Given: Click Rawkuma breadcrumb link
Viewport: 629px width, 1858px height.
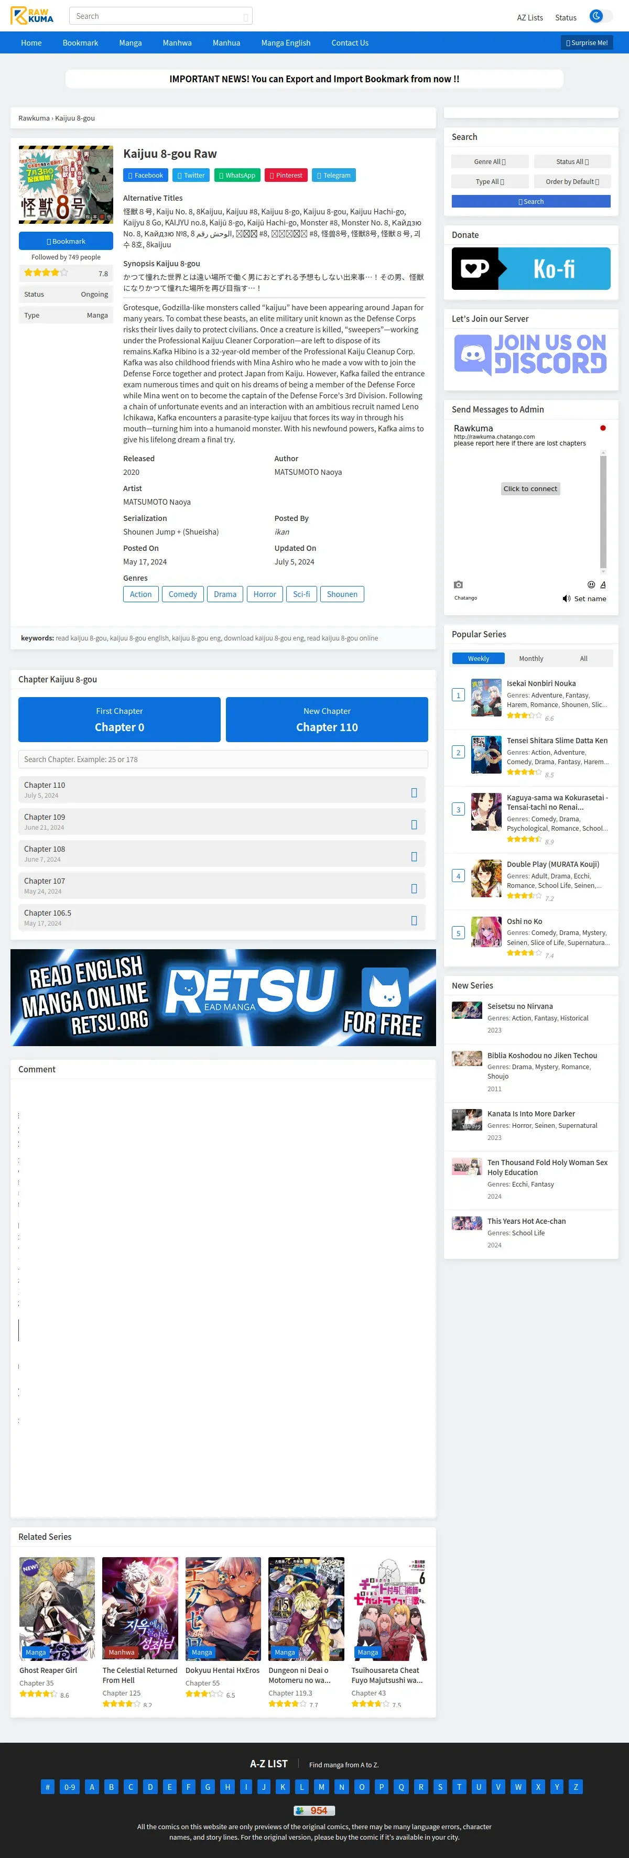Looking at the screenshot, I should (34, 118).
